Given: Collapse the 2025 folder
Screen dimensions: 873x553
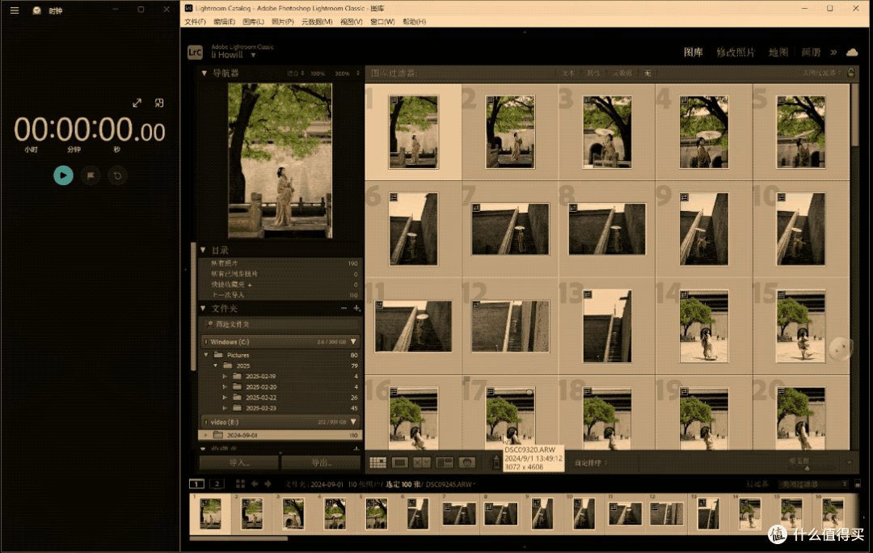Looking at the screenshot, I should [x=216, y=365].
